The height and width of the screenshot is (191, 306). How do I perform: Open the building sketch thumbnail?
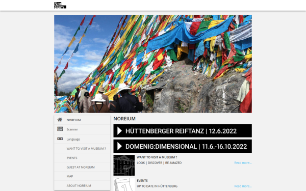point(124,166)
